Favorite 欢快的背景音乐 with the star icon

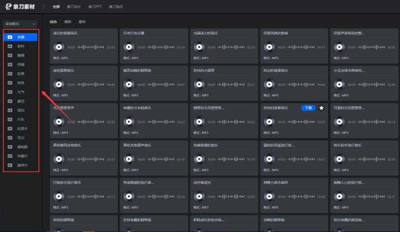tap(322, 108)
